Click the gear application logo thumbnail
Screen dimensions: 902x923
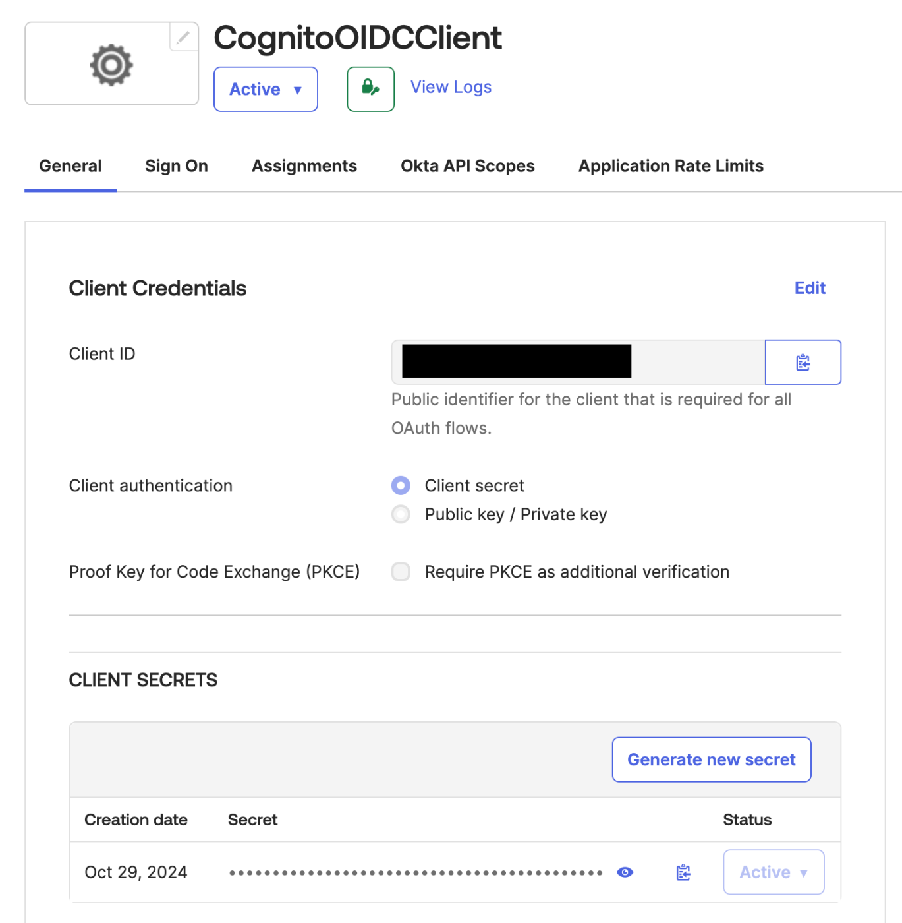[111, 65]
